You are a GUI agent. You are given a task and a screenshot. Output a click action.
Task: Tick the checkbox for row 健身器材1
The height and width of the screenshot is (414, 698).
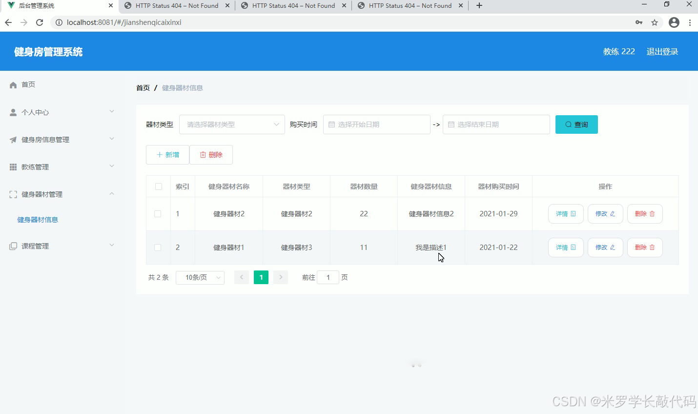coord(158,248)
